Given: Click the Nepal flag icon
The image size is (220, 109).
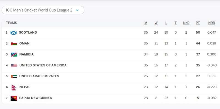Looking at the screenshot, I should 14,87.
